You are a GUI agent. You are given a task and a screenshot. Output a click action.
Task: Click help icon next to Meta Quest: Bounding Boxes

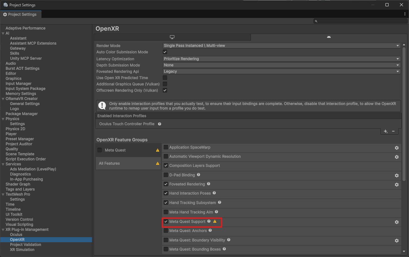click(x=224, y=249)
